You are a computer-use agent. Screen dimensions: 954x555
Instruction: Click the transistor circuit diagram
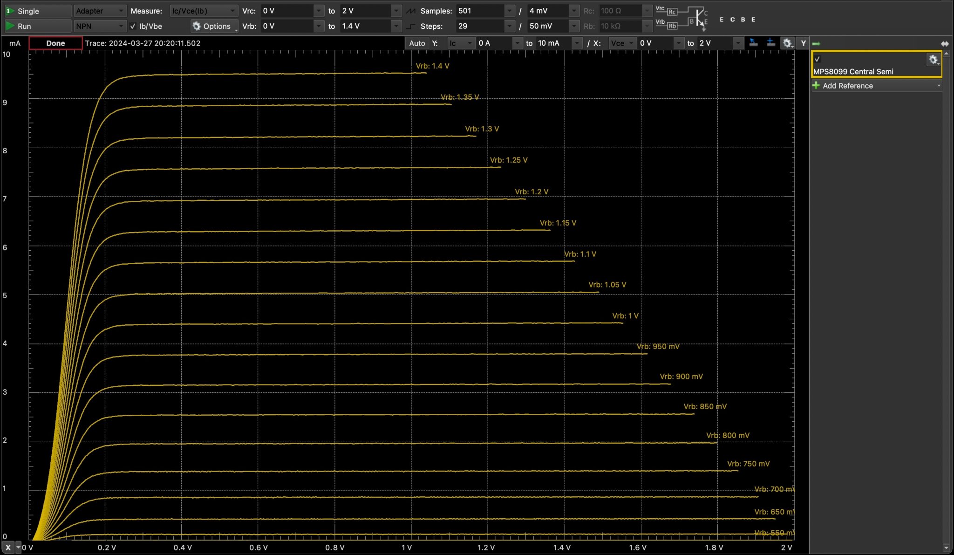[x=682, y=18]
